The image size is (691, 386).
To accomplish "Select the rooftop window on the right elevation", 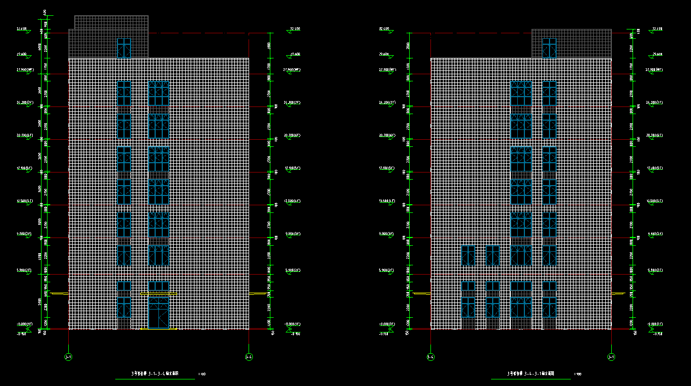I will coord(549,48).
